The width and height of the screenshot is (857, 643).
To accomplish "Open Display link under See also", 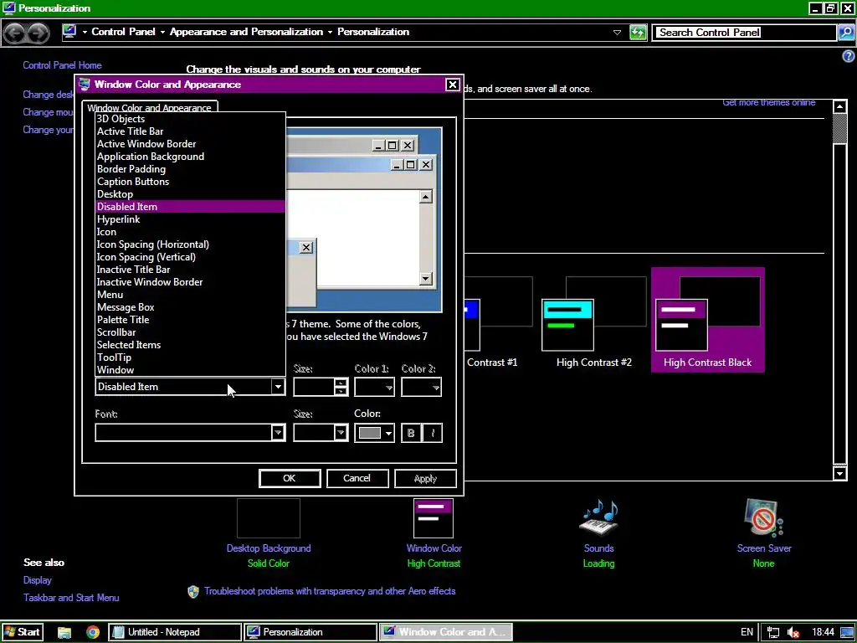I will 37,580.
